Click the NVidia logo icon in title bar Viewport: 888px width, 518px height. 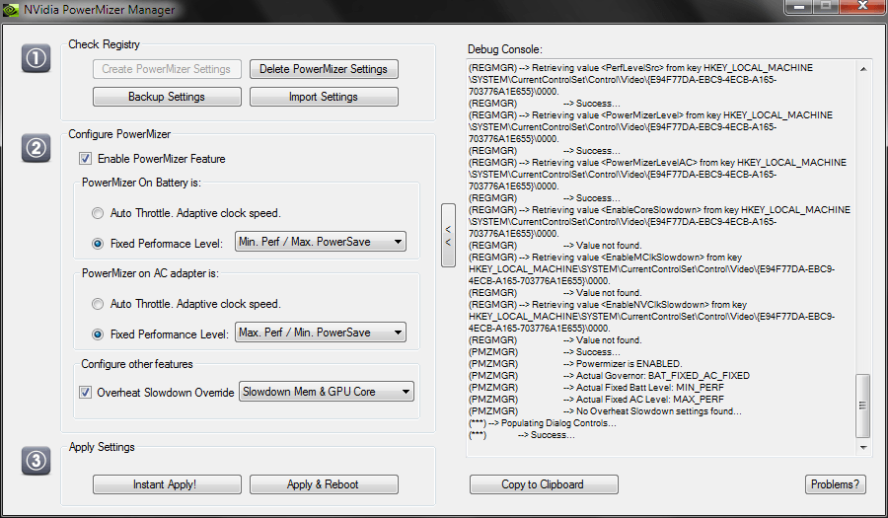click(11, 10)
